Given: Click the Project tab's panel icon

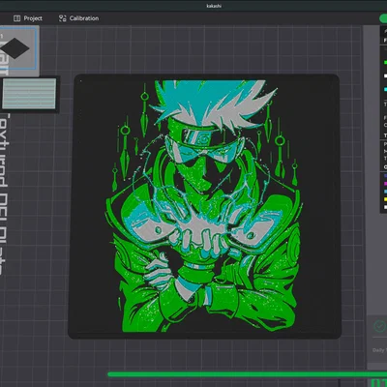Looking at the screenshot, I should [x=17, y=18].
